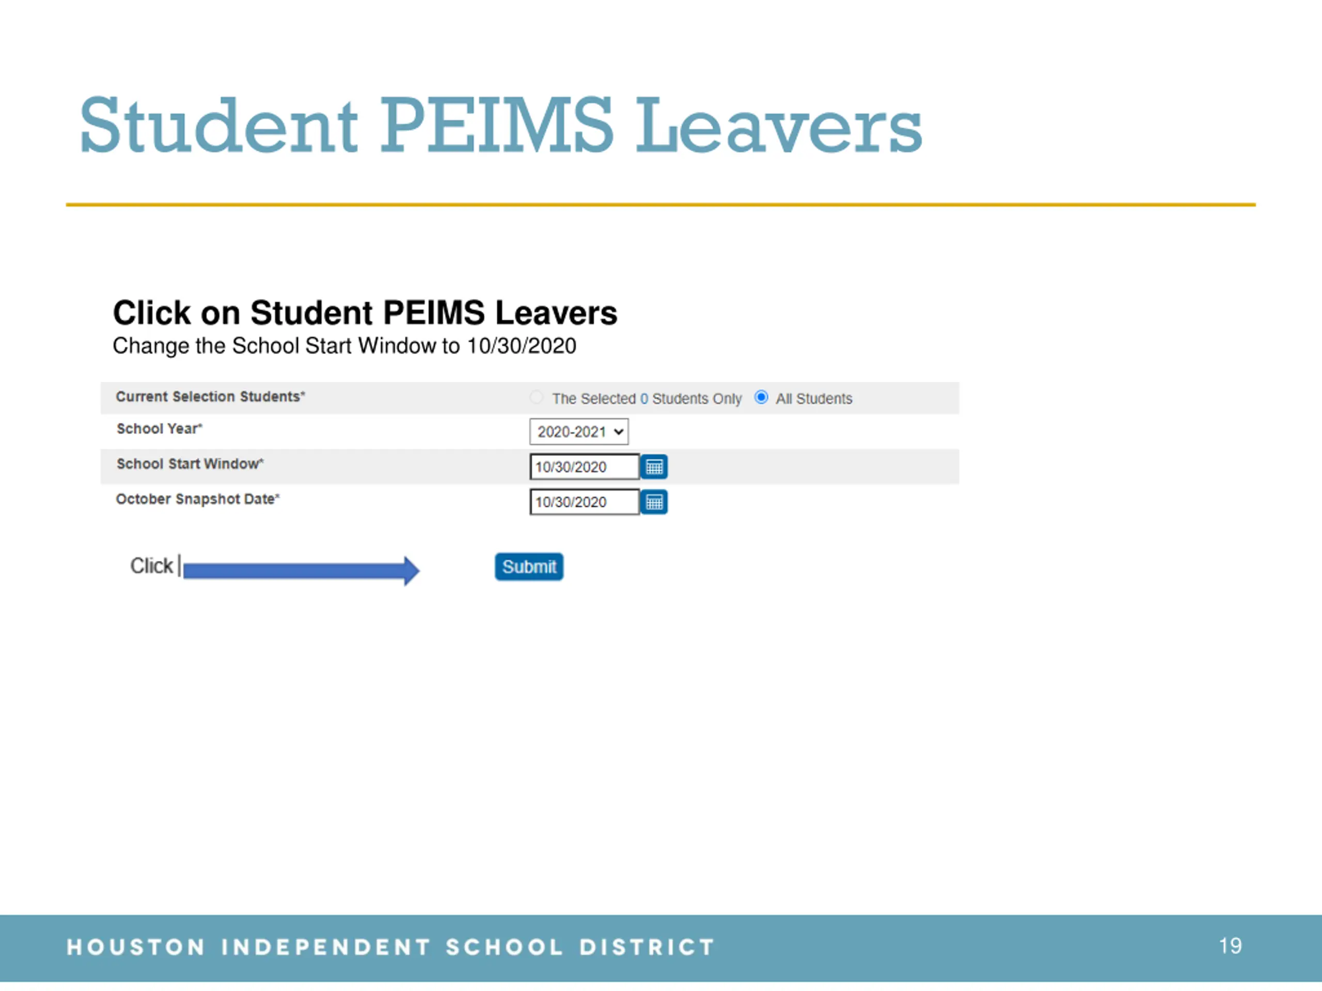Click the Change the School Start Window instruction
This screenshot has width=1322, height=991.
click(344, 346)
